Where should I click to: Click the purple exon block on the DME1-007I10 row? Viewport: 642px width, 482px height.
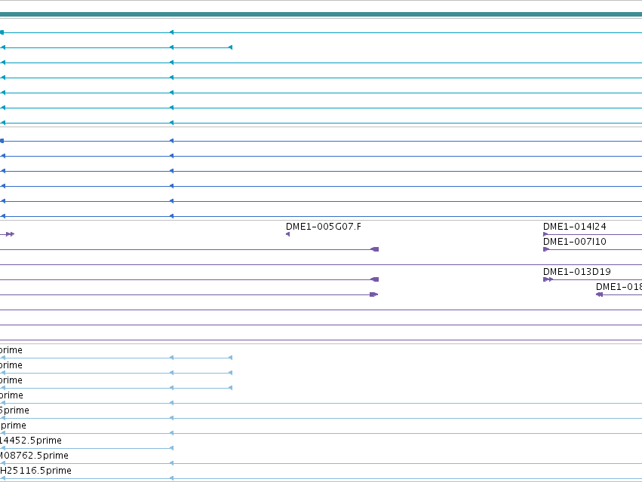point(375,249)
